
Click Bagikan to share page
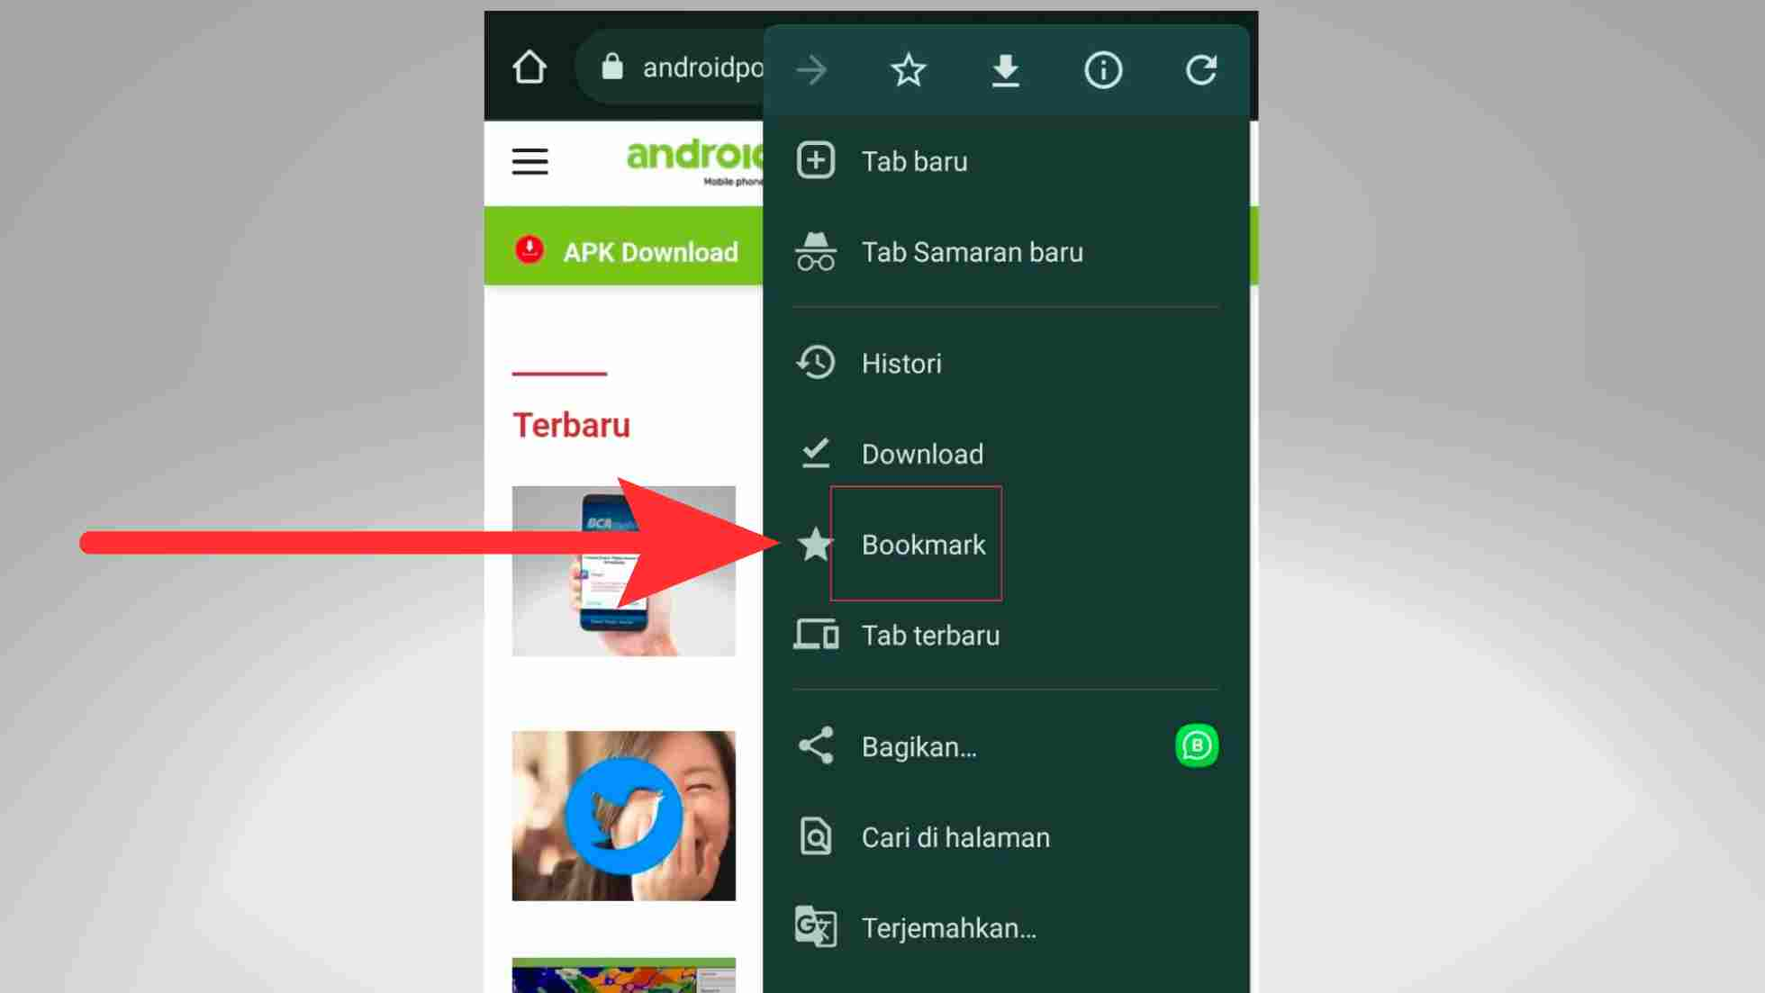[918, 745]
